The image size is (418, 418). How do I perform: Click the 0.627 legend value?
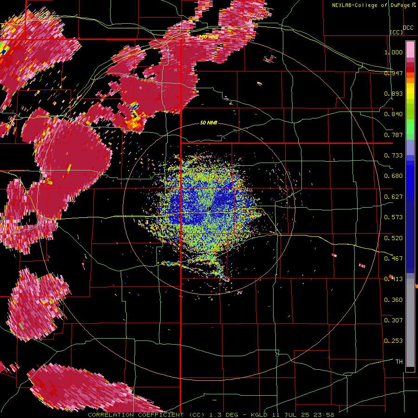coord(393,197)
